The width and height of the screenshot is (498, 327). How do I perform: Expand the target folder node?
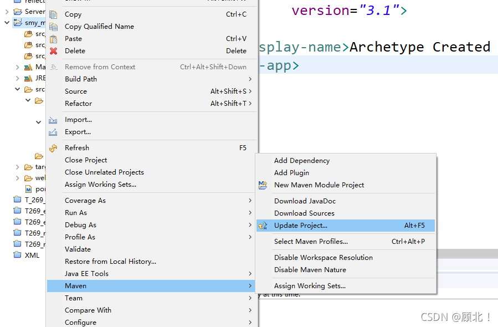click(x=18, y=167)
